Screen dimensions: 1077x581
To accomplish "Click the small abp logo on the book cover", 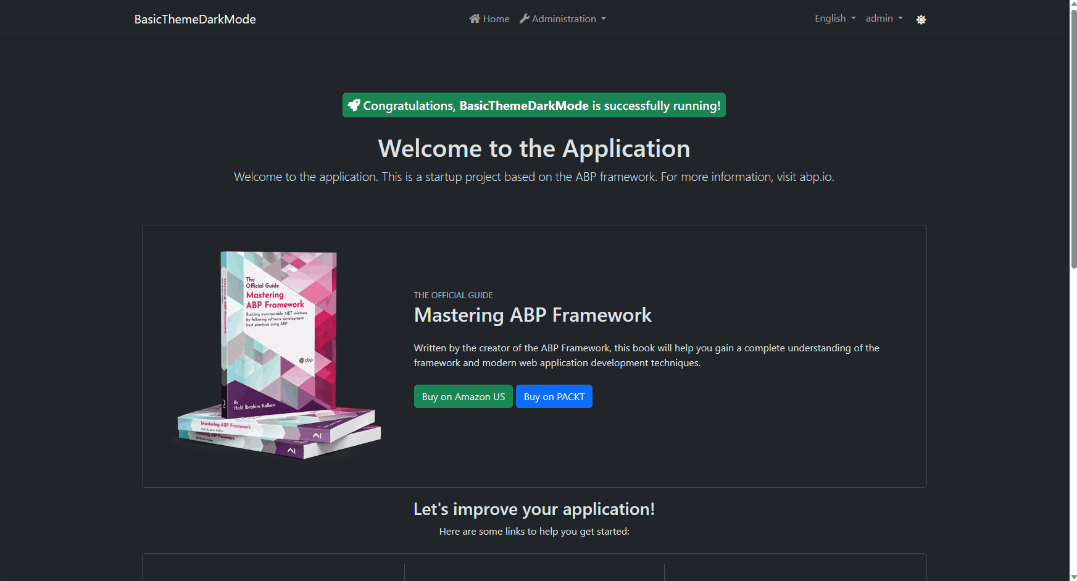I will 306,360.
